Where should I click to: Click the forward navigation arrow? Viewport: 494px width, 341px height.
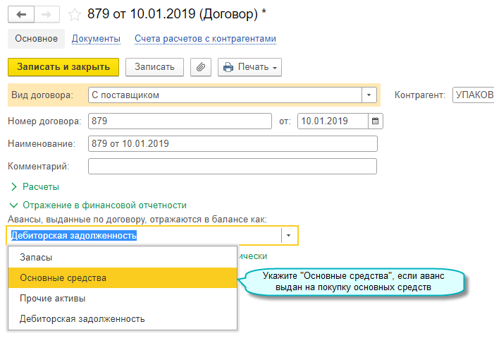[x=46, y=13]
